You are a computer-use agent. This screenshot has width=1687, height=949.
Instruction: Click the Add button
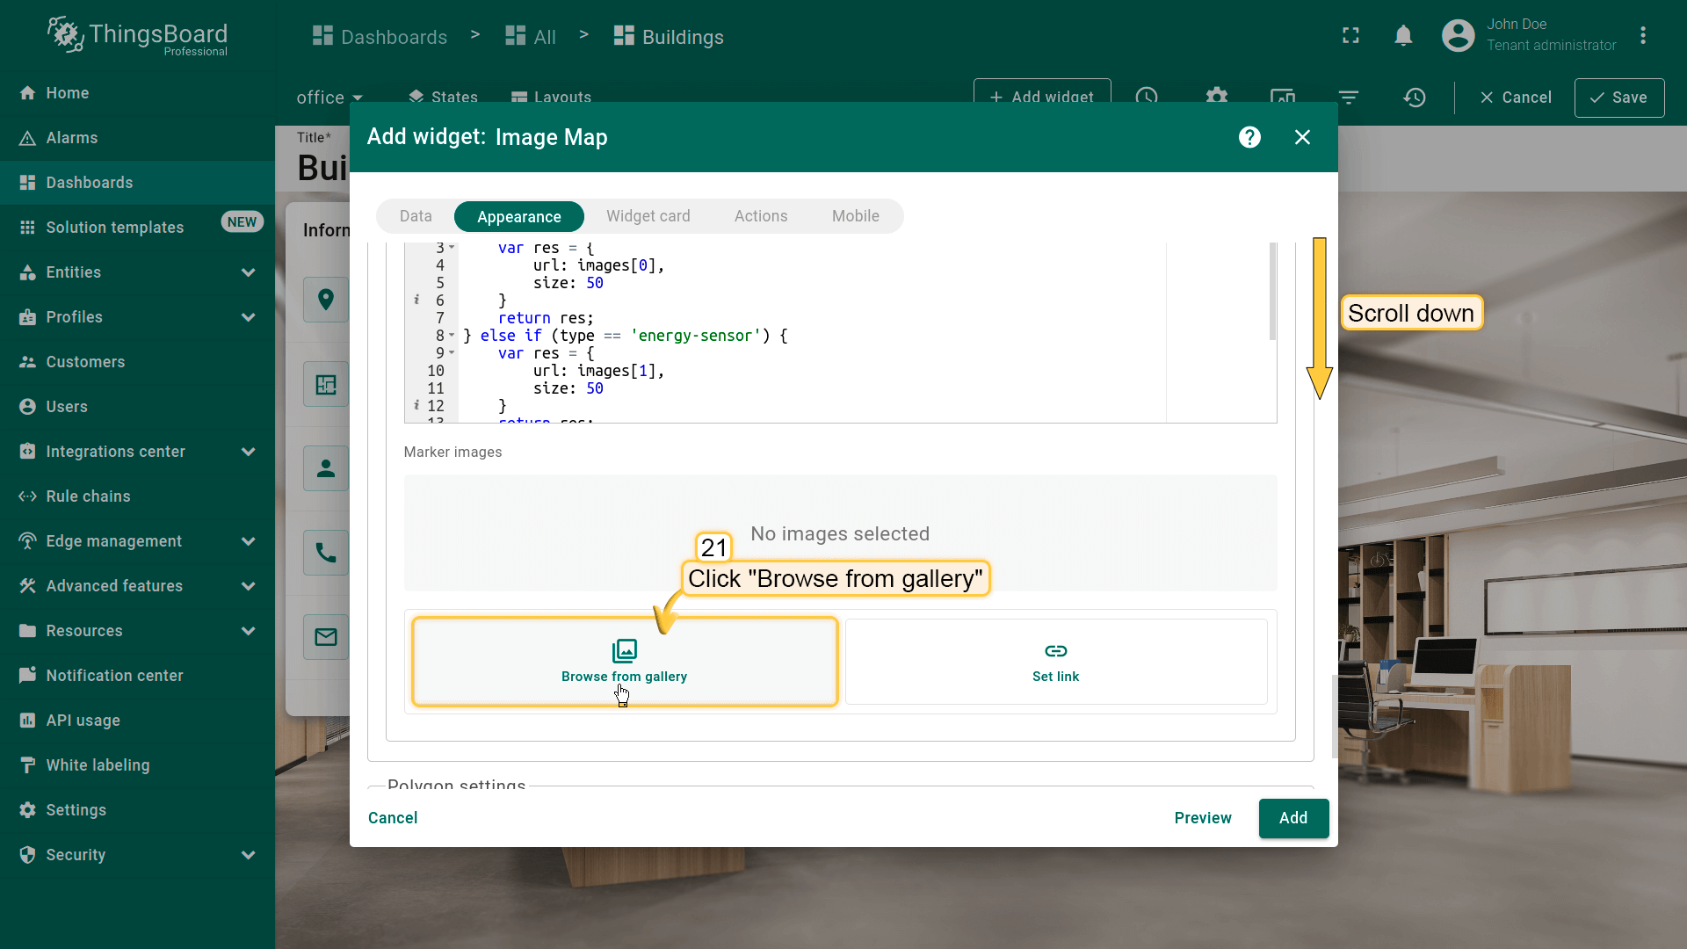pyautogui.click(x=1292, y=818)
